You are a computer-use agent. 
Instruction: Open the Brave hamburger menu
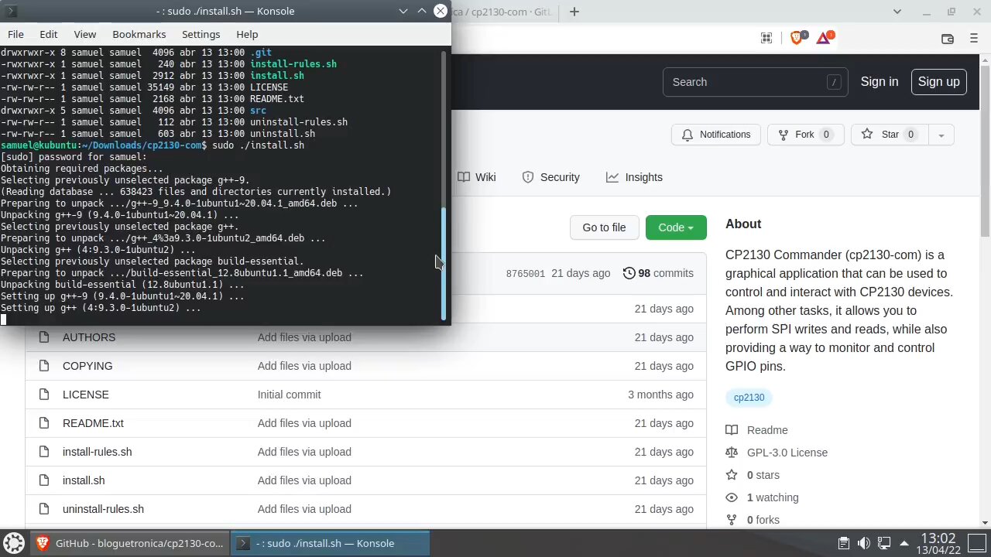pyautogui.click(x=974, y=39)
